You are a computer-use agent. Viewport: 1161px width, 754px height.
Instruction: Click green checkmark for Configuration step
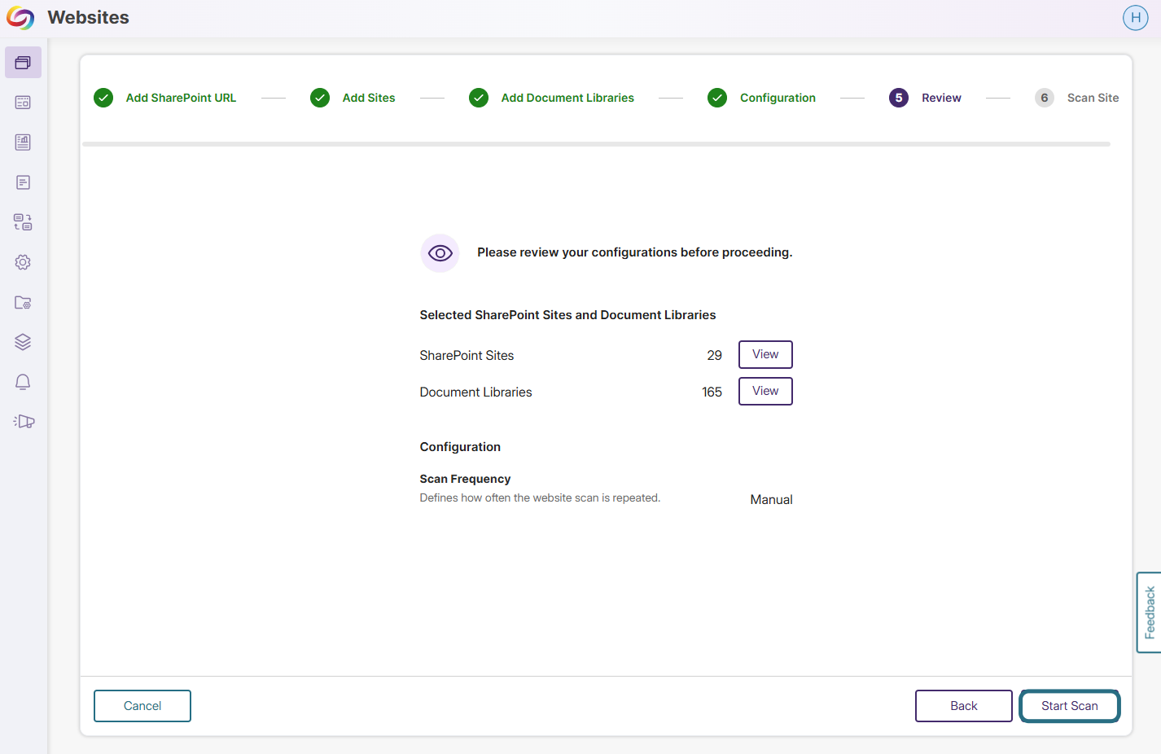tap(717, 98)
